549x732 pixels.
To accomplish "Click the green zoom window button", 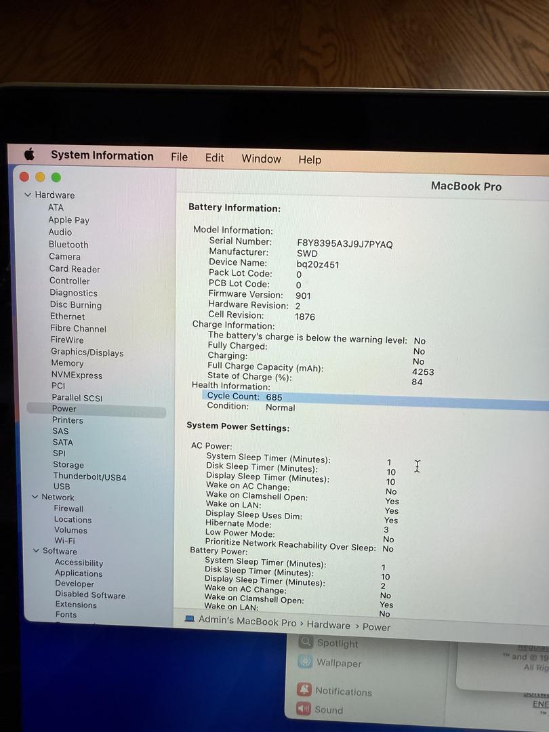I will click(x=56, y=178).
